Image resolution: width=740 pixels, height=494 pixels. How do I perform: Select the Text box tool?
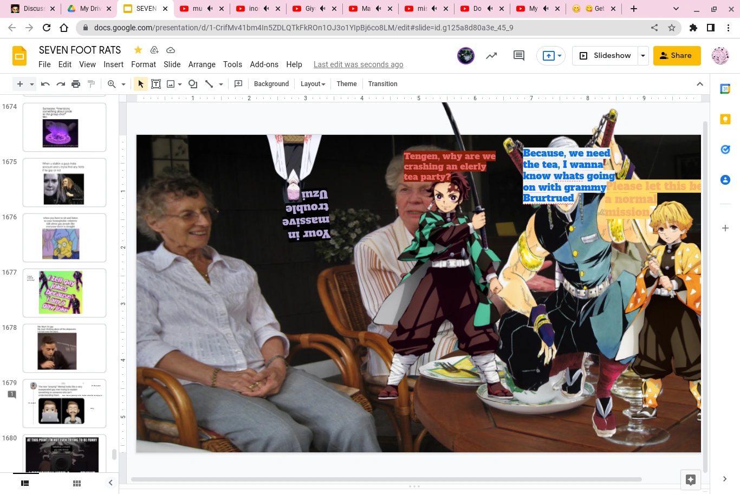[156, 84]
